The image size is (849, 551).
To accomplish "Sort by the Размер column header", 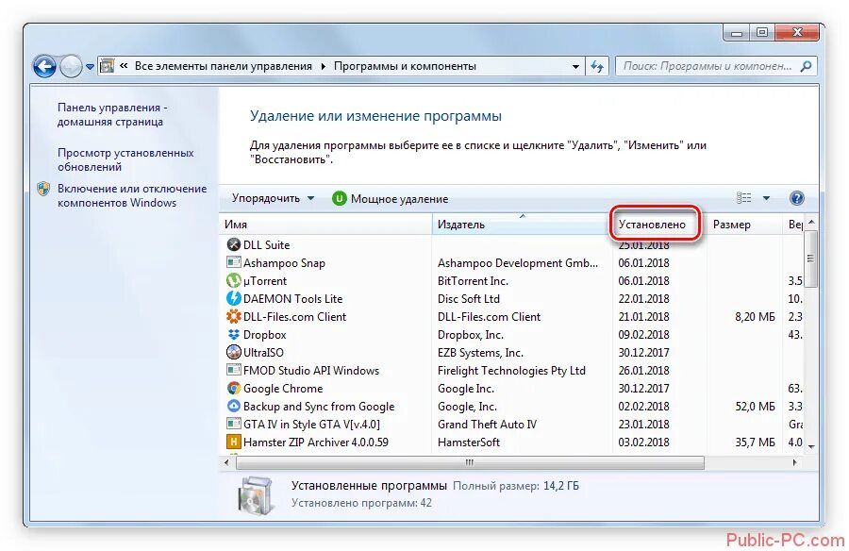I will (x=744, y=225).
